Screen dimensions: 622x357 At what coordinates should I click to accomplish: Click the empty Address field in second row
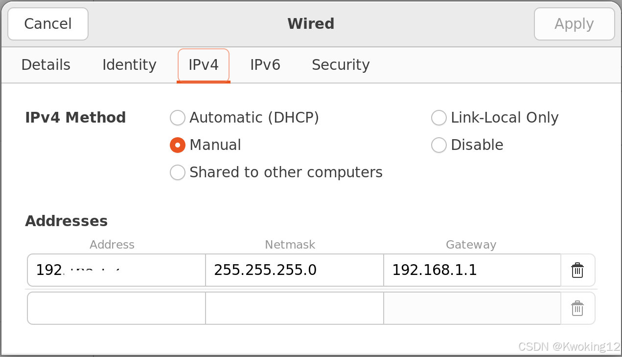[116, 308]
